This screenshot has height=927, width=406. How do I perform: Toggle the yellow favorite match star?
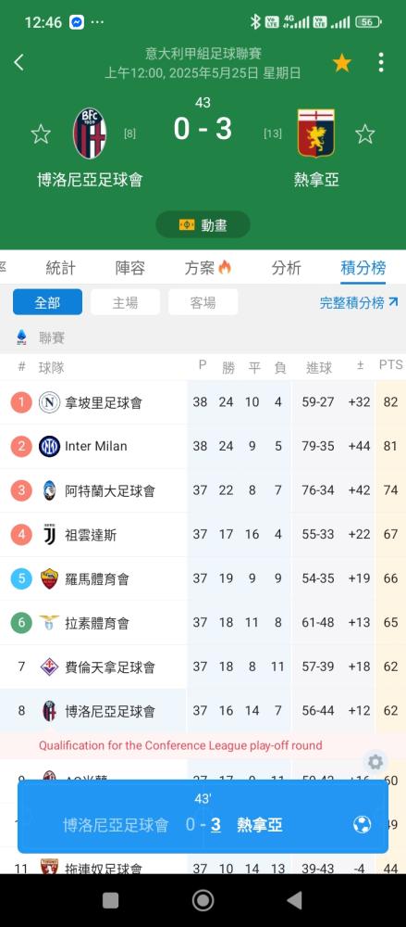[341, 63]
